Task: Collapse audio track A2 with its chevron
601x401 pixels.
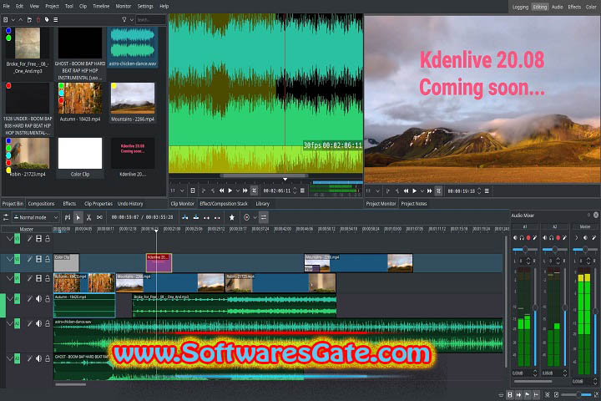Action: point(9,323)
